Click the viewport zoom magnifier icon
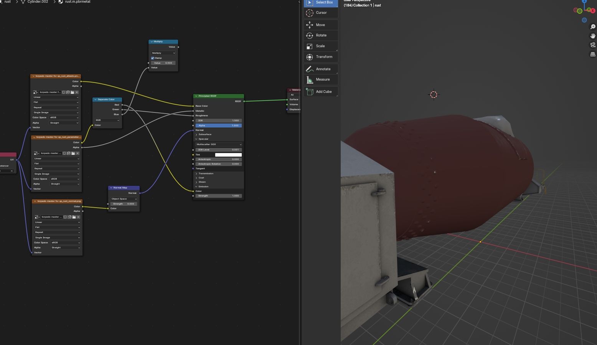Screen dimensions: 597x345 pos(593,27)
